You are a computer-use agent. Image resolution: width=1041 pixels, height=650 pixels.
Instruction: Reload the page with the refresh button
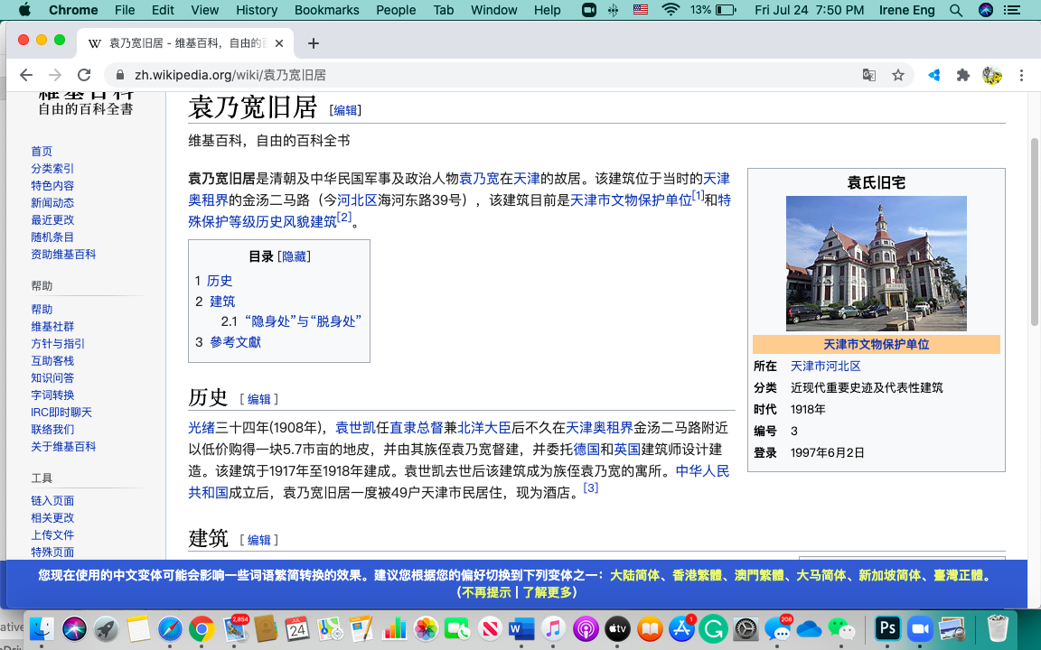click(x=84, y=75)
